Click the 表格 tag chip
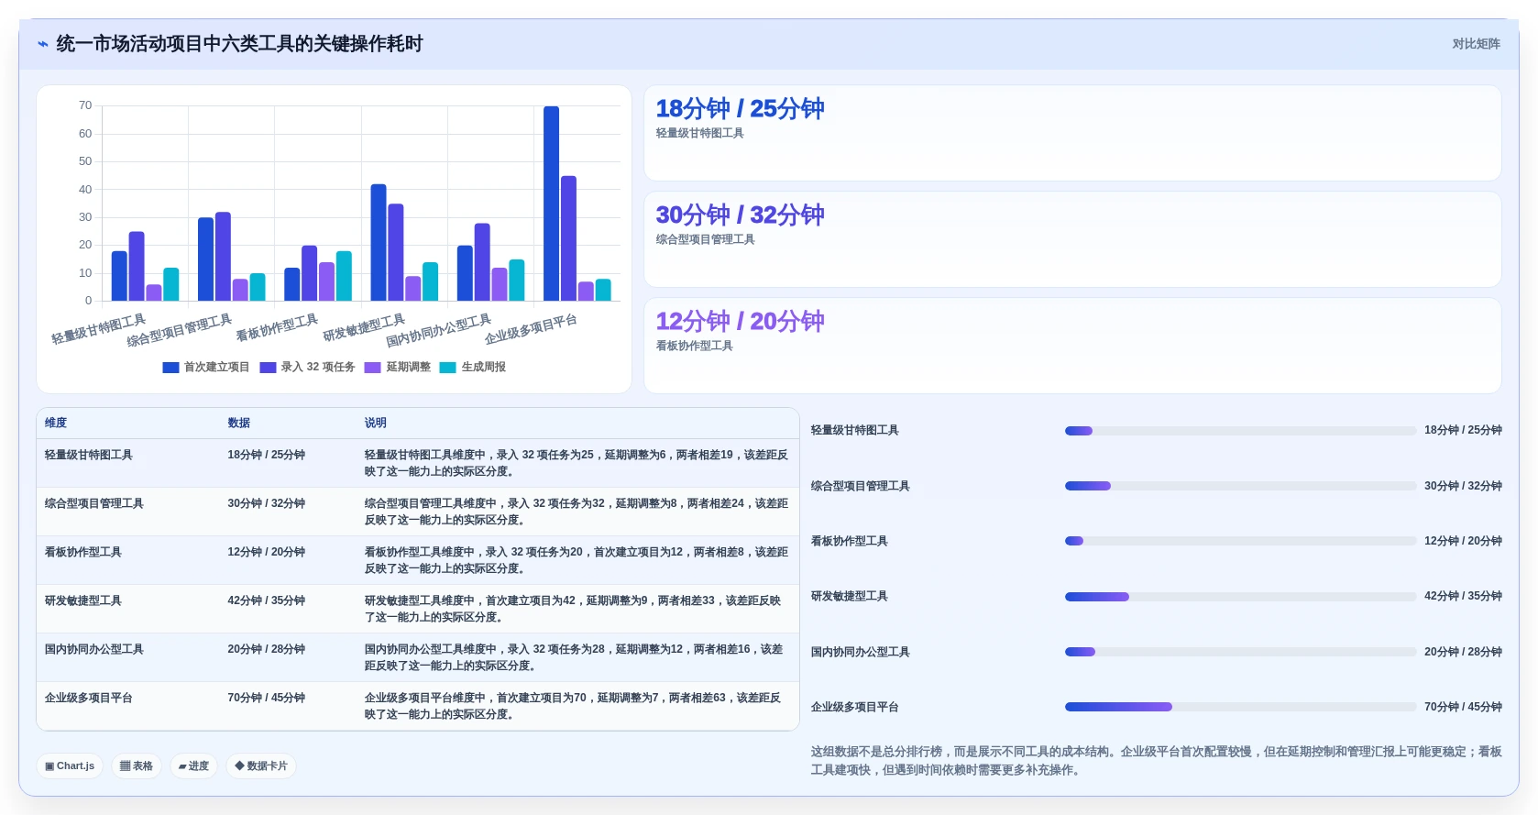 tap(137, 765)
